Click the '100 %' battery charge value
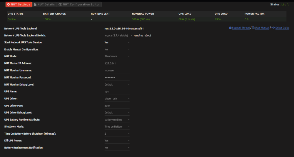The width and height of the screenshot is (294, 157). coord(47,19)
